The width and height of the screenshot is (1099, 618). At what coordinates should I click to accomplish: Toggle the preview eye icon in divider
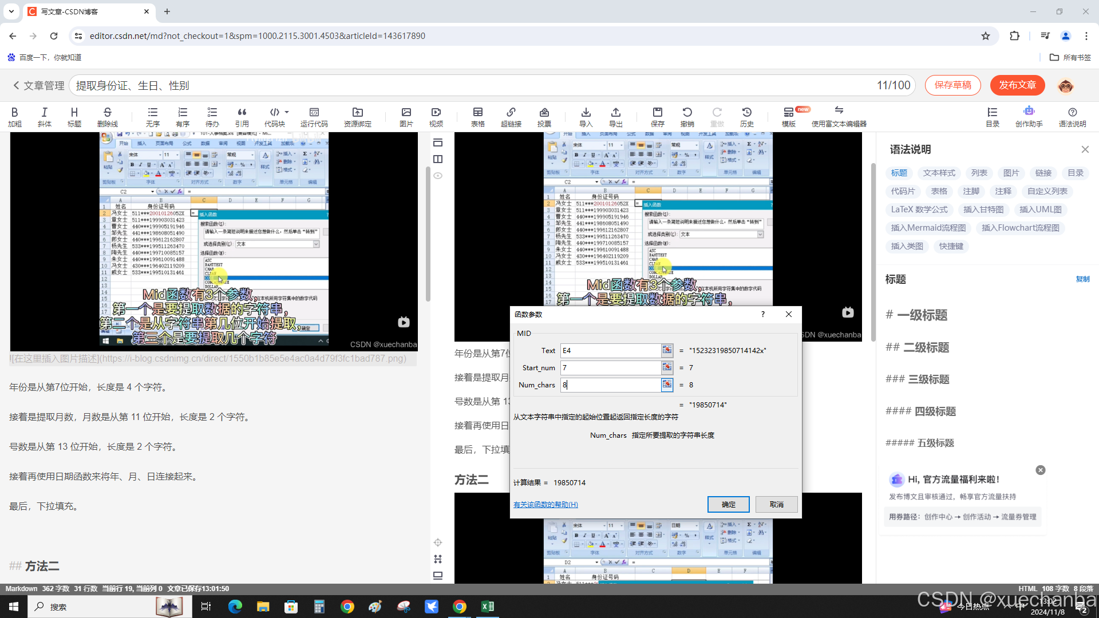click(438, 176)
